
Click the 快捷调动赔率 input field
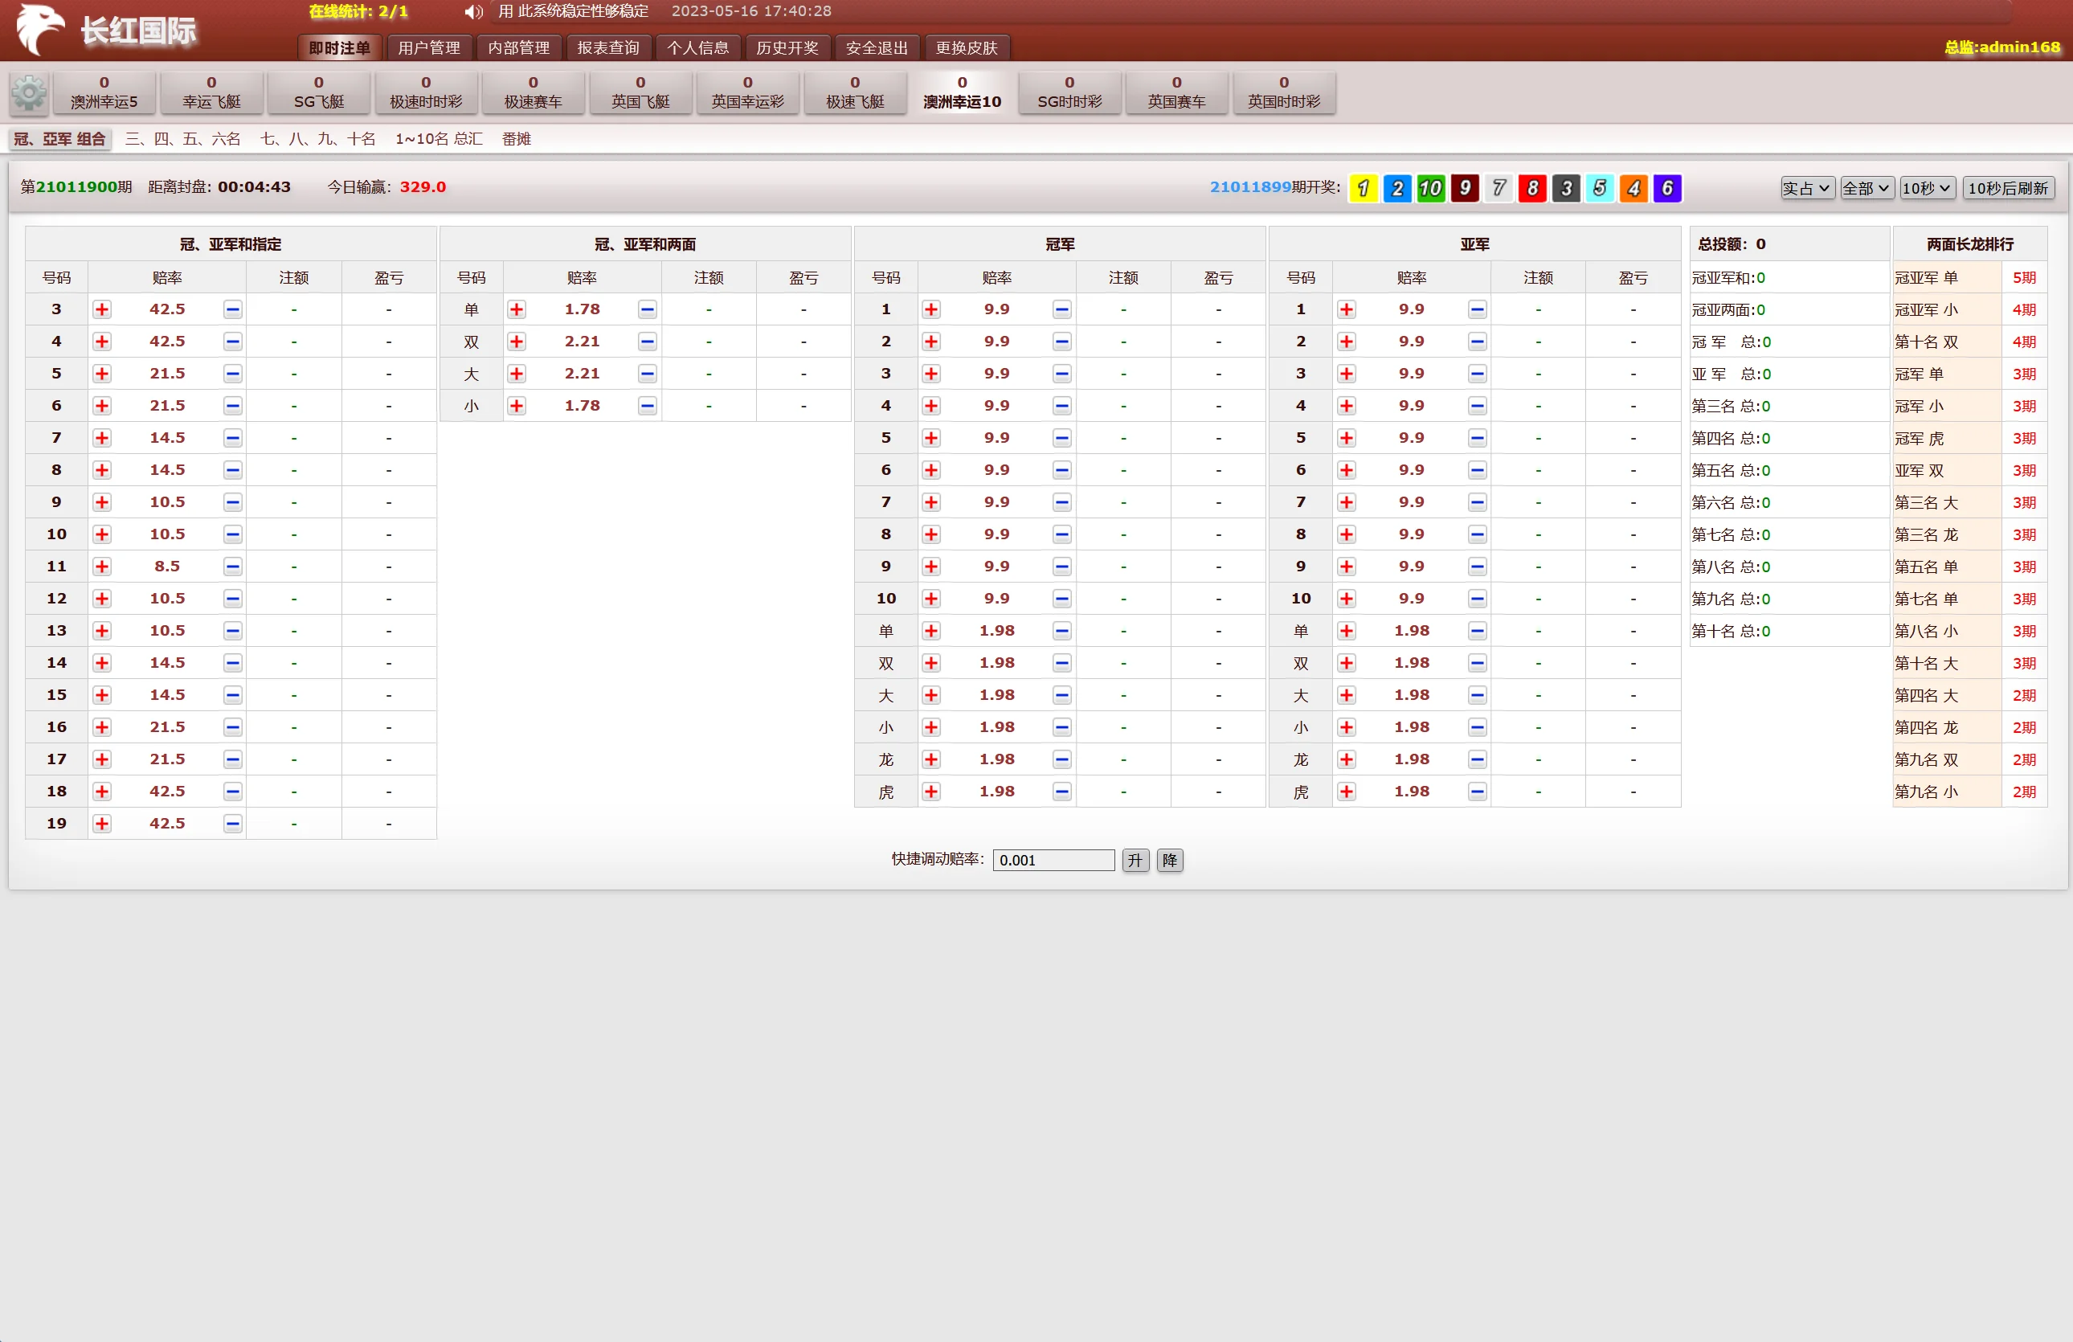(x=1053, y=861)
